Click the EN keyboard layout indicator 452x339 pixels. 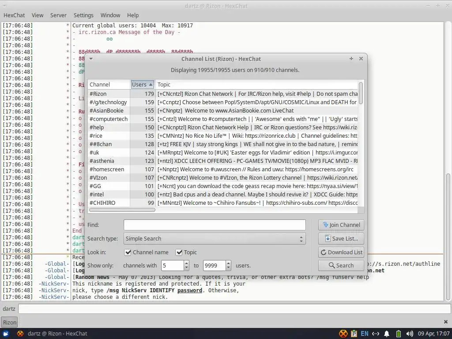pyautogui.click(x=364, y=334)
